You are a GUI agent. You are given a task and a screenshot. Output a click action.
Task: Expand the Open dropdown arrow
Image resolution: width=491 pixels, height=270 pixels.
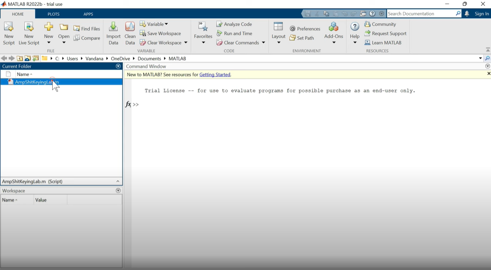(64, 43)
